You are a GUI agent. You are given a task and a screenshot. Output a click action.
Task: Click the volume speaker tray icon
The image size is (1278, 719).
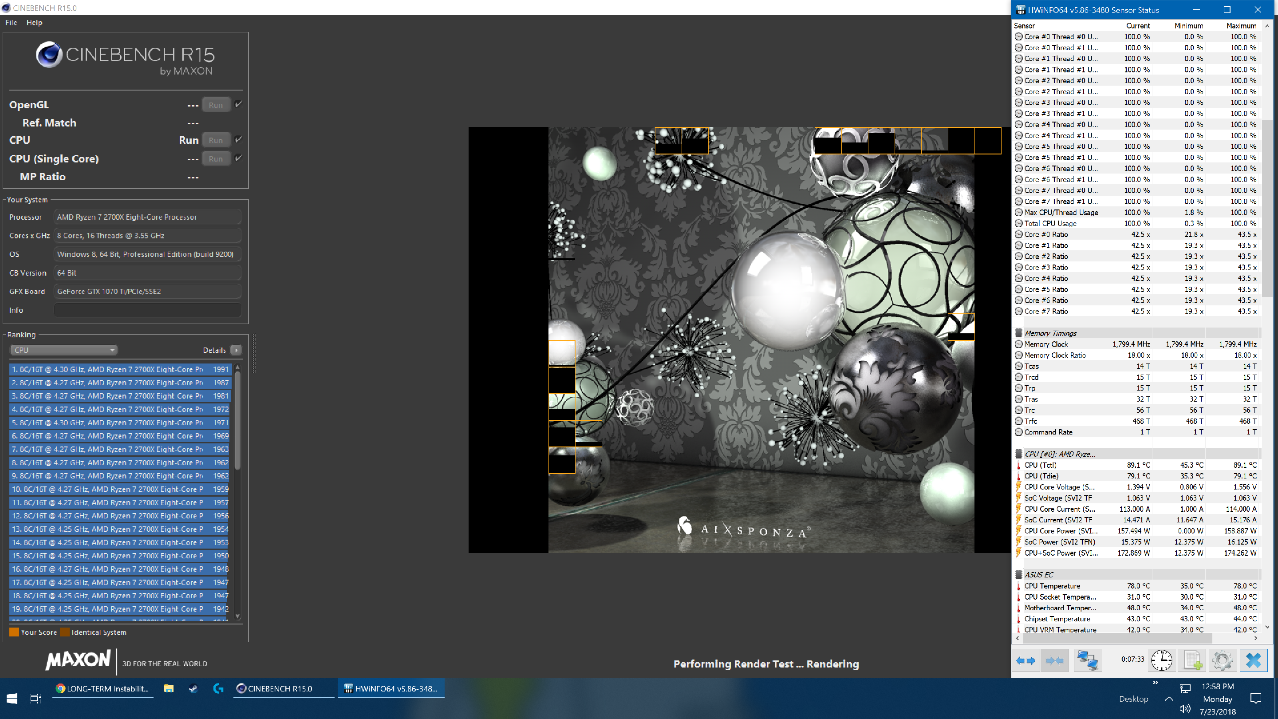click(1185, 709)
